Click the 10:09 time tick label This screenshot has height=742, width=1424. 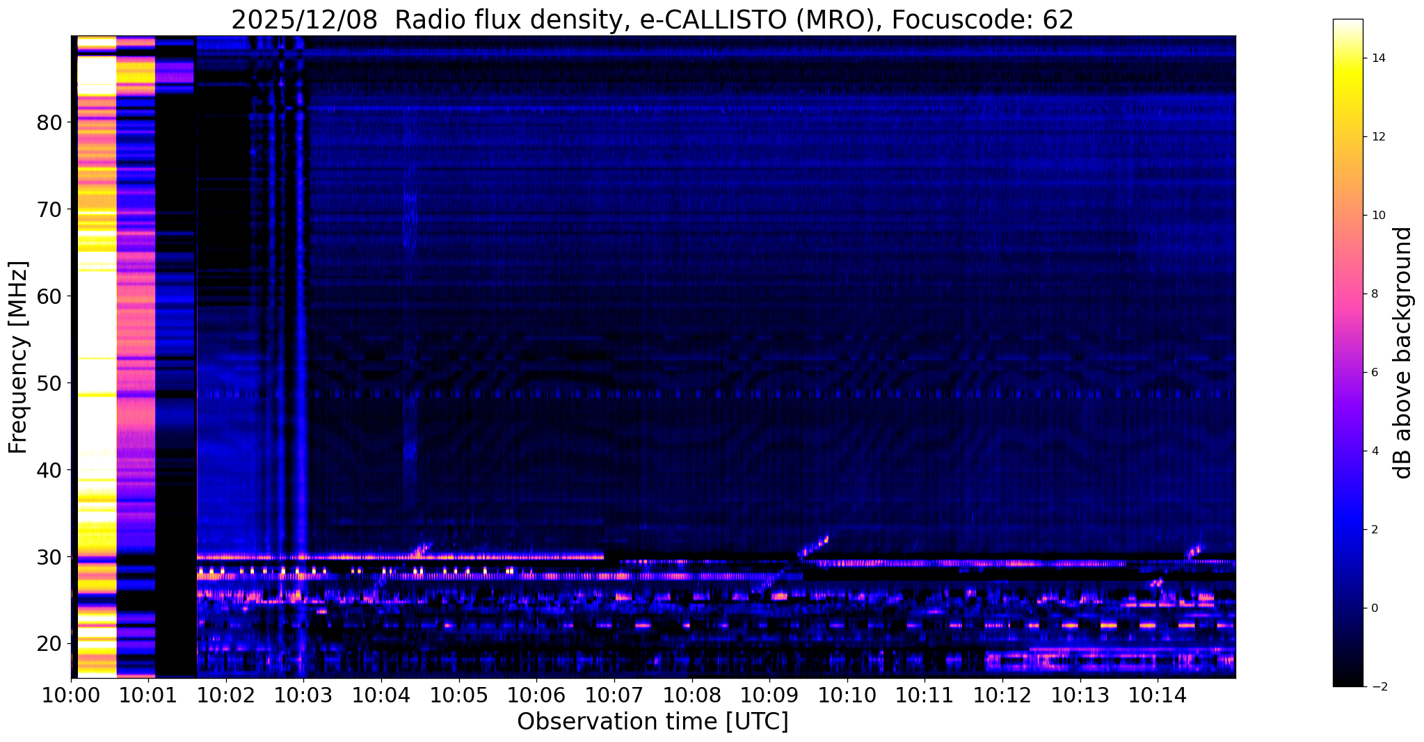(x=769, y=695)
